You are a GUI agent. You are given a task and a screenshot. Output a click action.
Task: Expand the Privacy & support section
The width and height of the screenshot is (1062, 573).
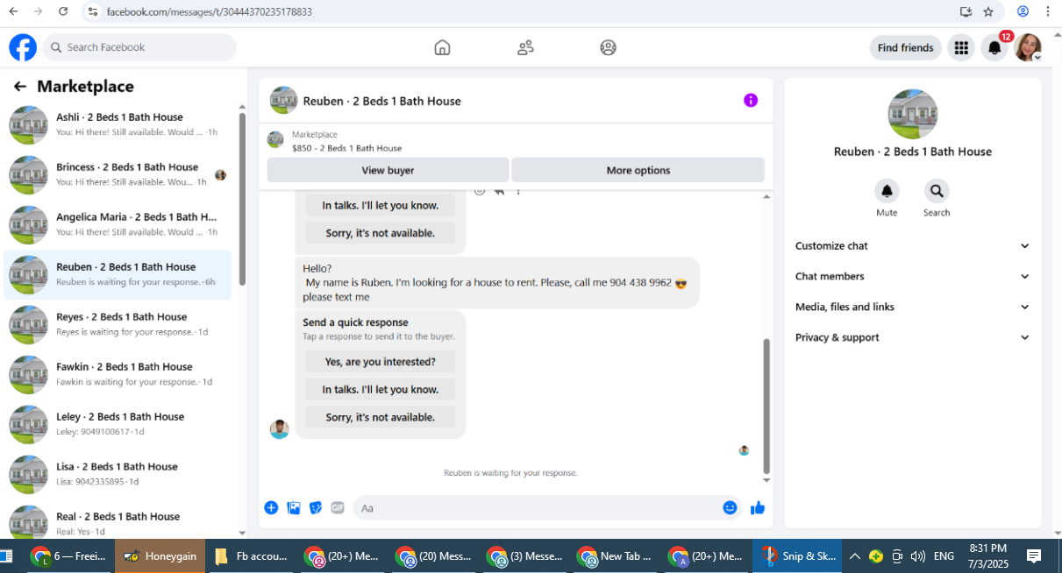click(913, 337)
